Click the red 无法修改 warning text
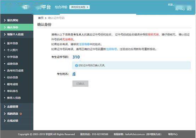Viewport: 196px width, 138px height. coord(68,40)
